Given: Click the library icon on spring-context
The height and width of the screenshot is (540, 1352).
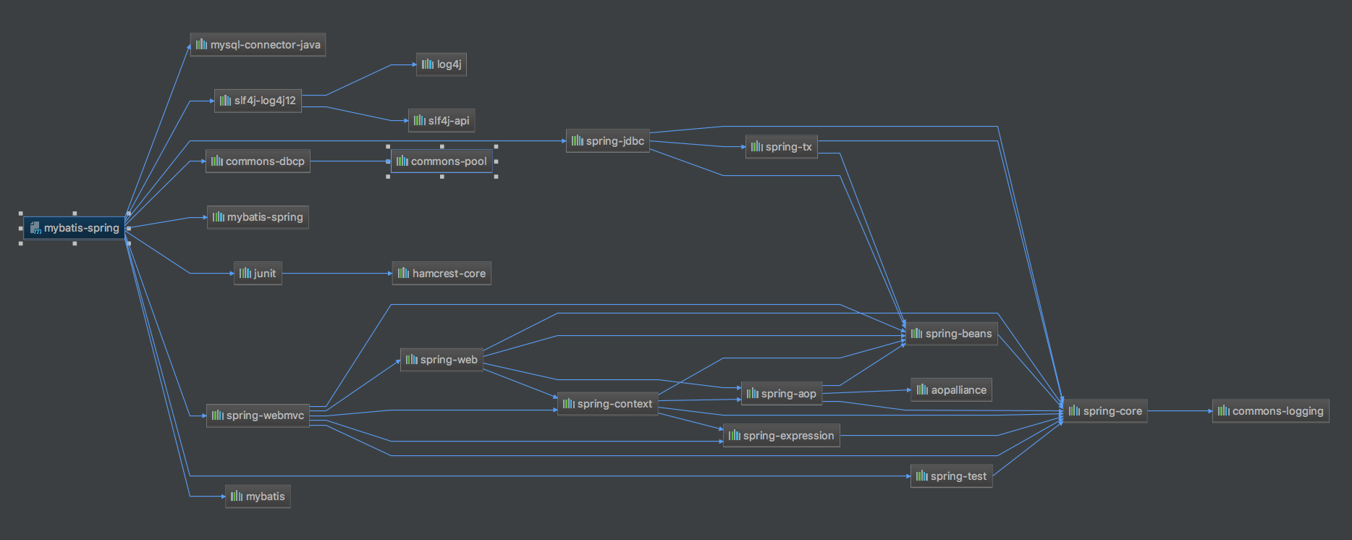Looking at the screenshot, I should (568, 404).
